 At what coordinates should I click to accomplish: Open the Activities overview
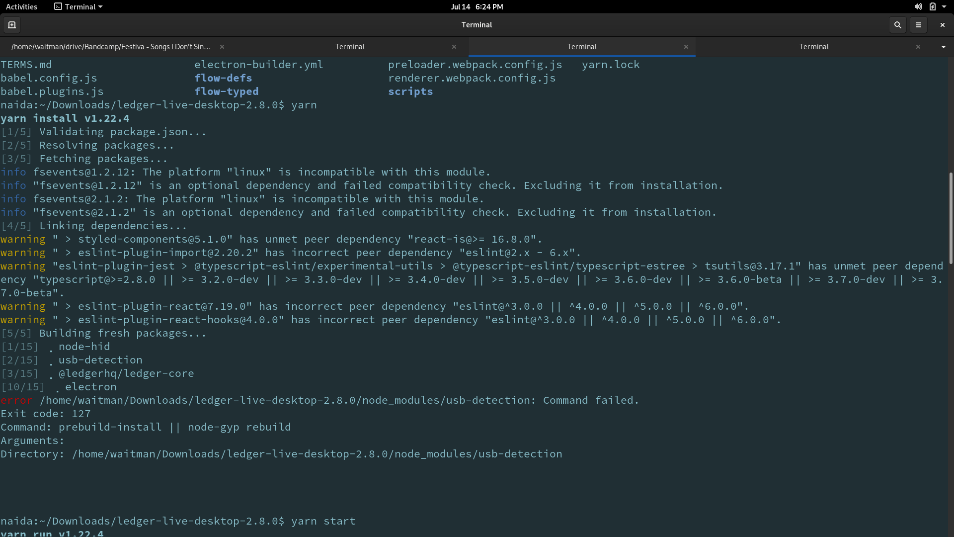(x=21, y=6)
